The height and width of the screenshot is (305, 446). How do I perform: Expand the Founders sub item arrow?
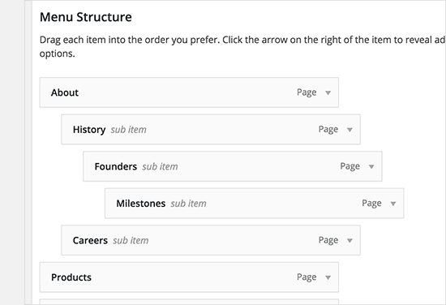tap(371, 167)
